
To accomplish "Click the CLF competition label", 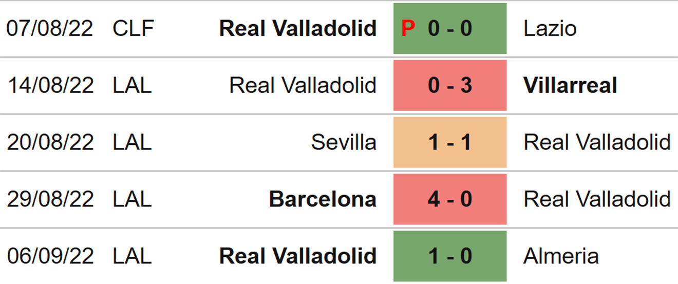I will tap(133, 29).
